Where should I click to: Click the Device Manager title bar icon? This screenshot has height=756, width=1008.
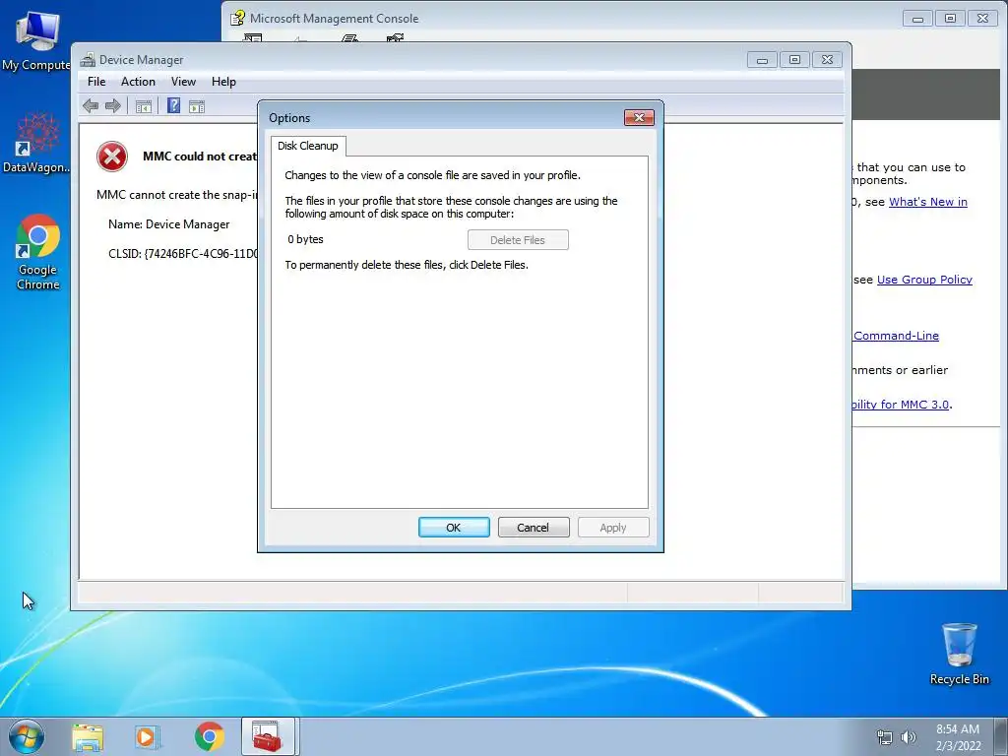click(88, 60)
